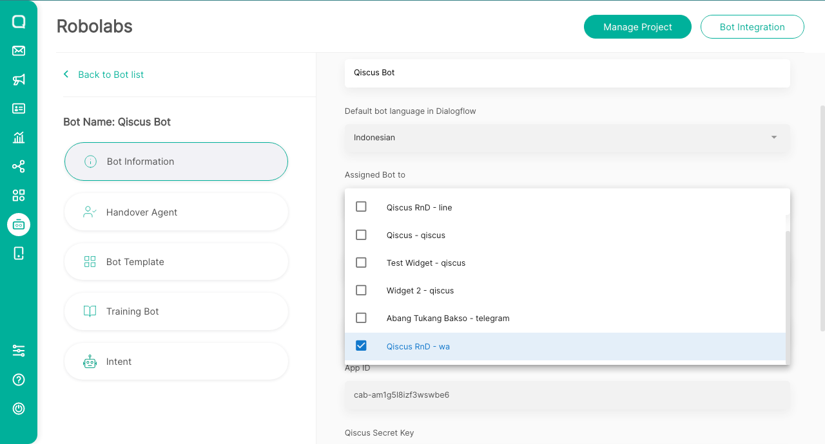Open the help question mark icon
825x444 pixels.
tap(19, 380)
